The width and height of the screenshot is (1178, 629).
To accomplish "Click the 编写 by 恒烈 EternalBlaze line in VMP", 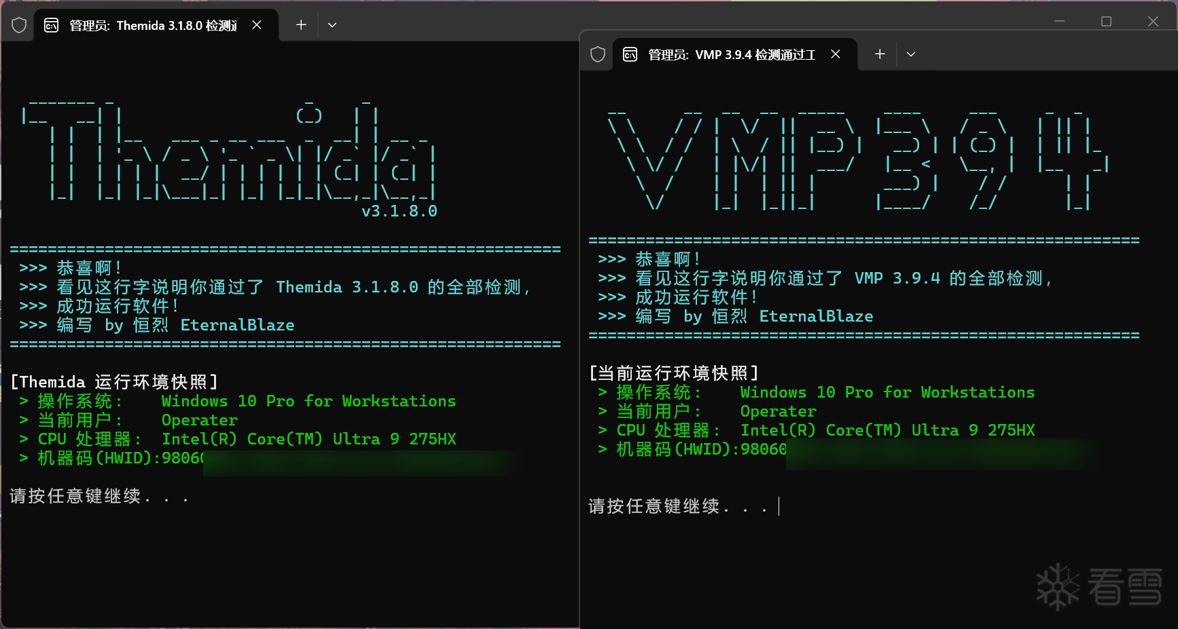I will coord(736,316).
